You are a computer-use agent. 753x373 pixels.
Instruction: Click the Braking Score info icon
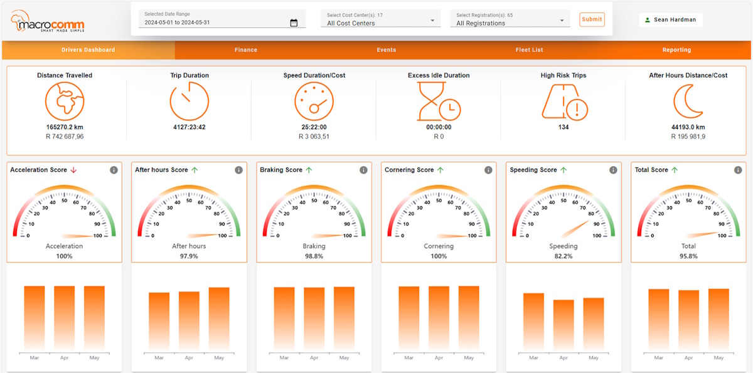click(x=363, y=170)
